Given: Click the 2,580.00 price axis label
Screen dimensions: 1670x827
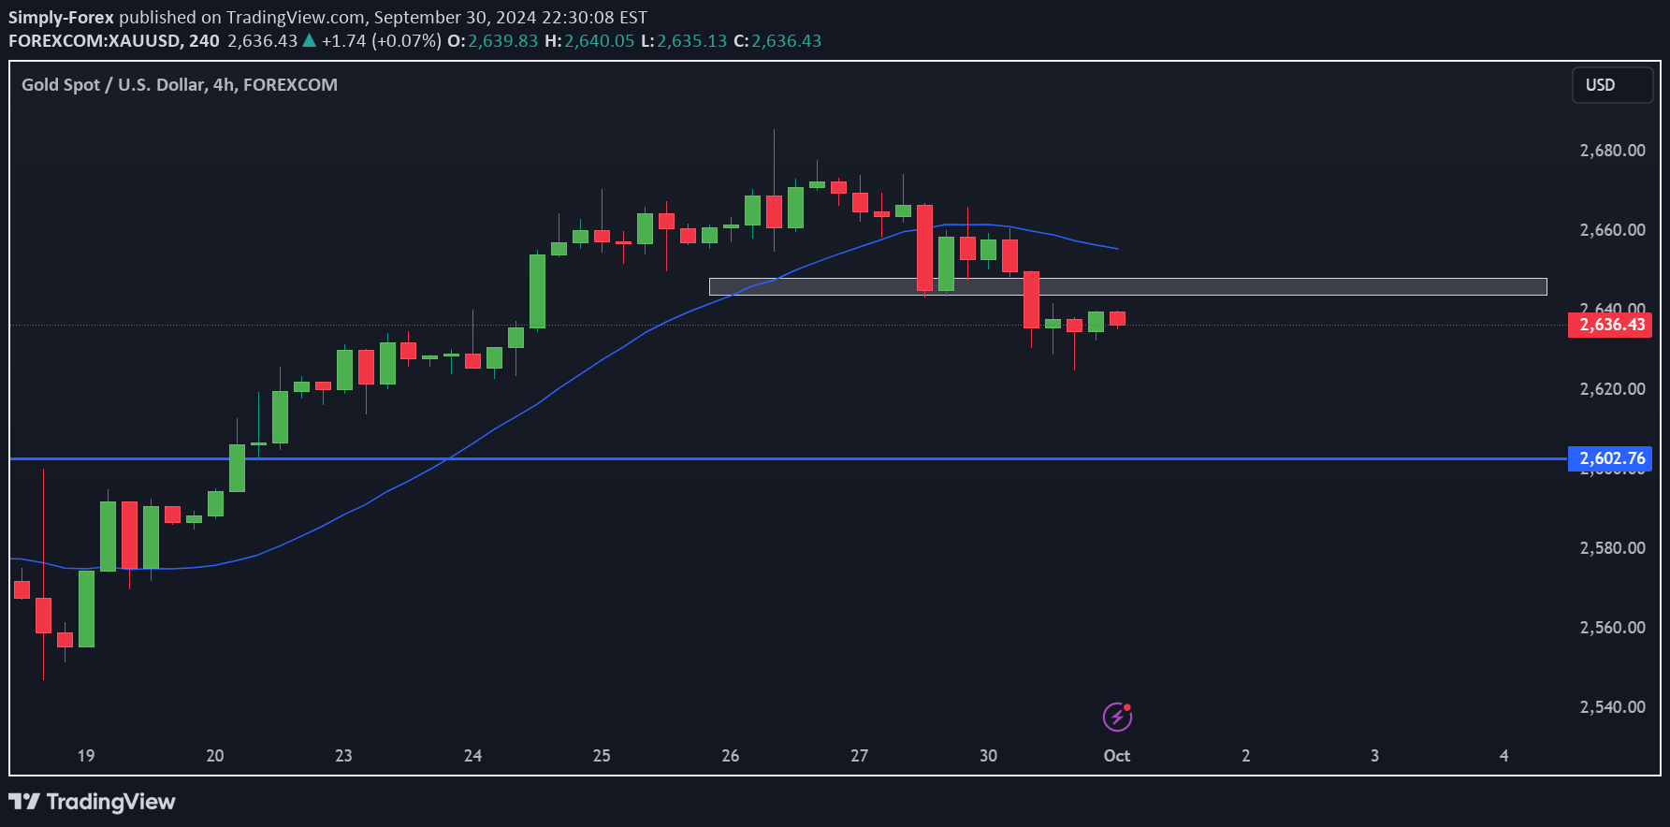Looking at the screenshot, I should click(1612, 548).
